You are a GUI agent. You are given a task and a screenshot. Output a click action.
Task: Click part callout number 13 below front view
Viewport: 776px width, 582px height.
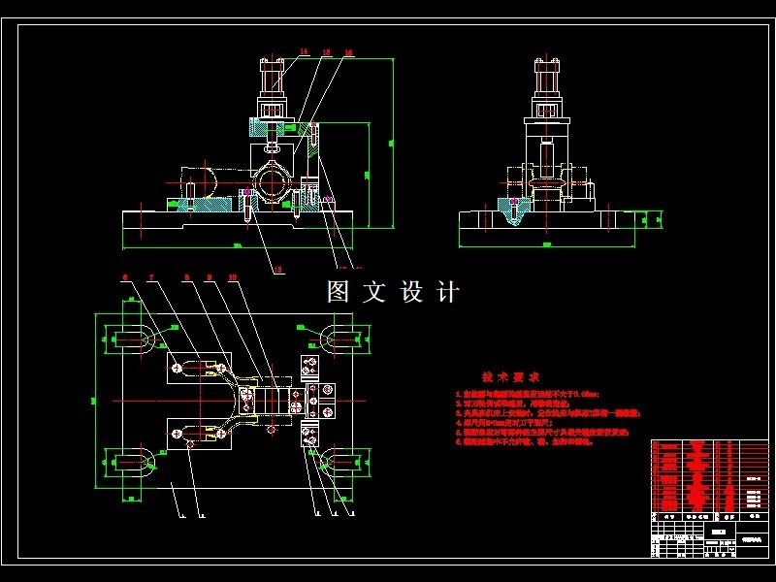coord(277,270)
